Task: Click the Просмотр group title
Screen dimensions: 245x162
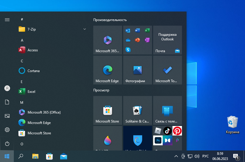Action: [101, 90]
